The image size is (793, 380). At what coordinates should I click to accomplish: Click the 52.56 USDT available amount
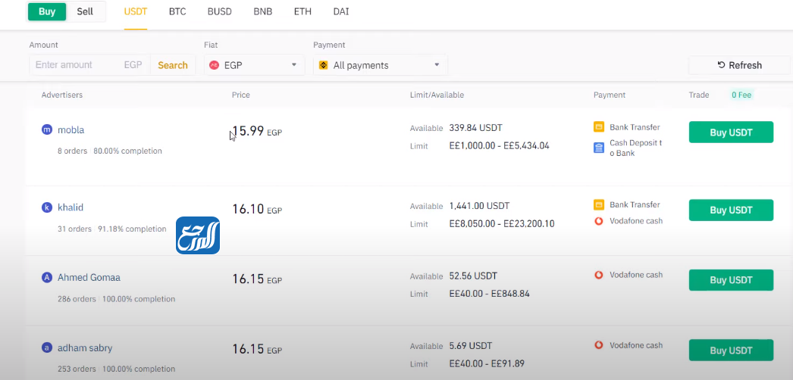point(473,276)
